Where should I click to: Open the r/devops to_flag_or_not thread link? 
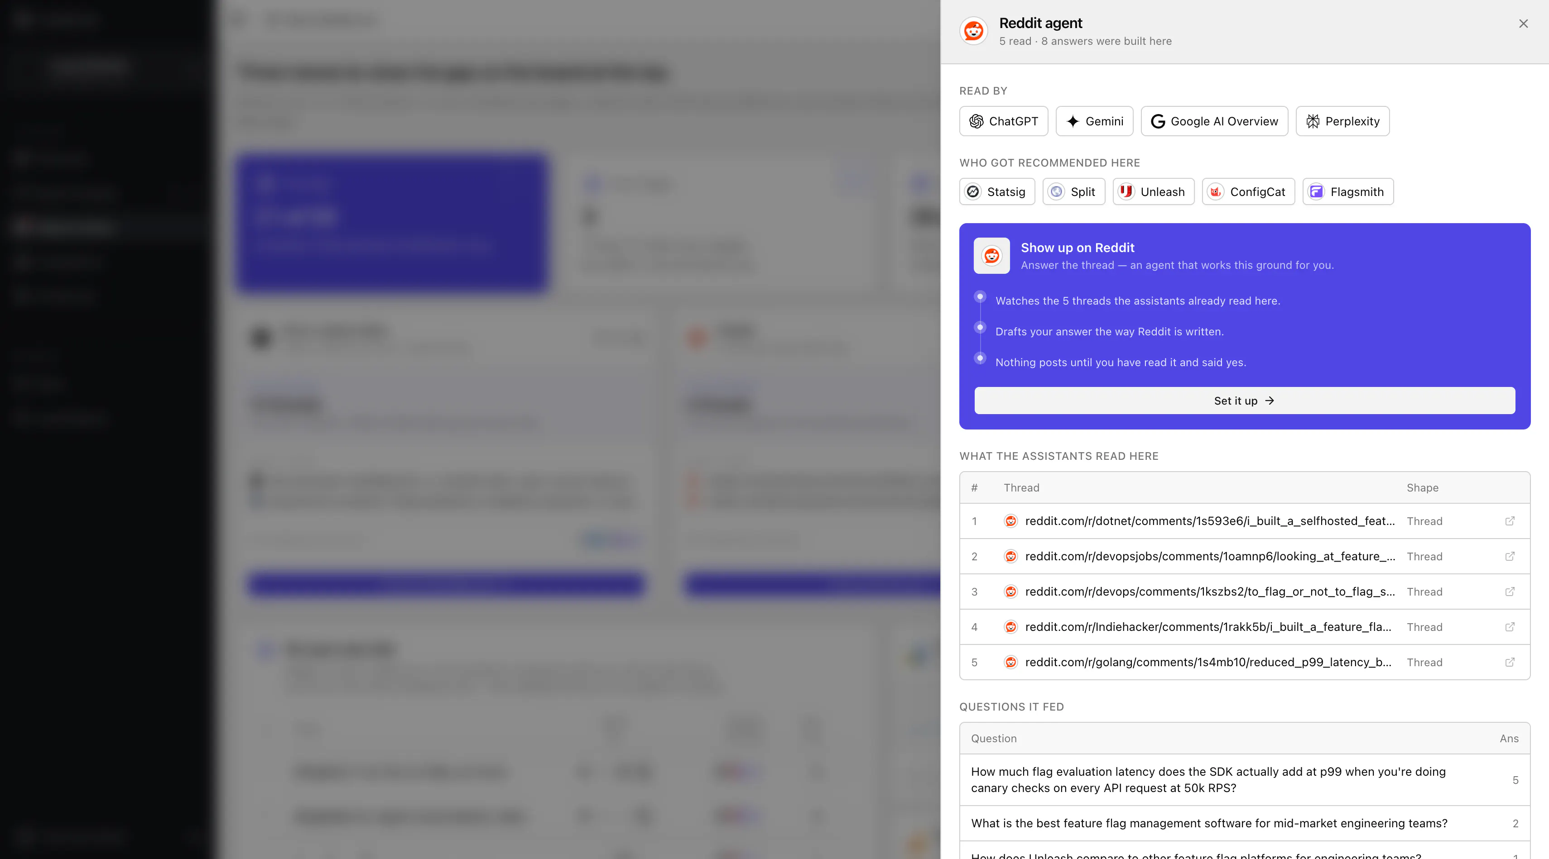pos(1210,592)
